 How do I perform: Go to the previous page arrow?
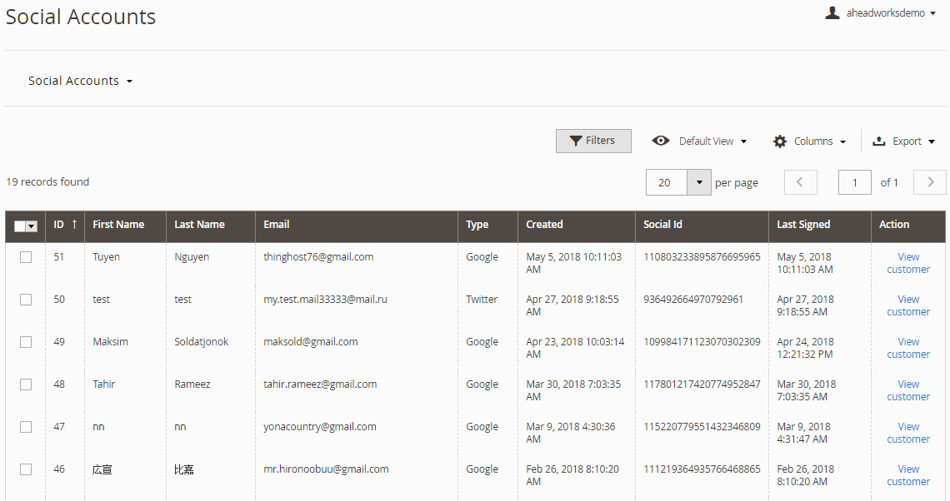(x=801, y=182)
